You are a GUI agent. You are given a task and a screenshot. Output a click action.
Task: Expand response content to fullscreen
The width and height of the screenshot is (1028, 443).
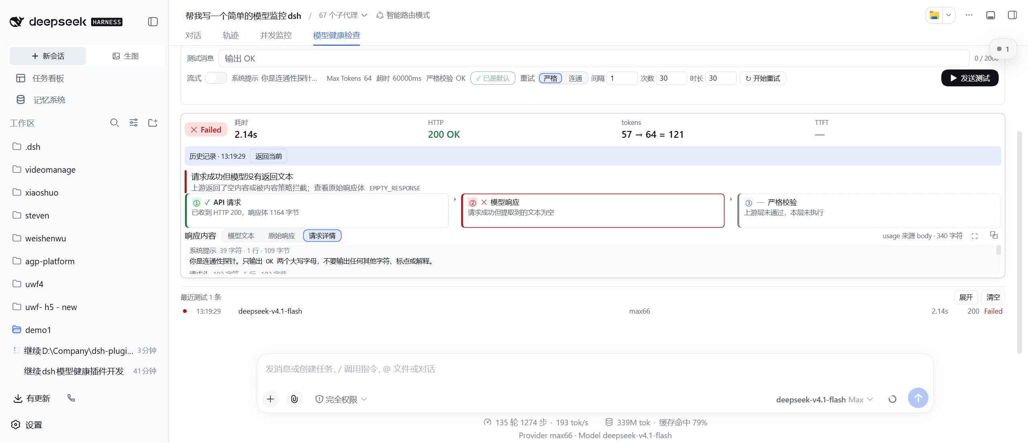tap(975, 236)
